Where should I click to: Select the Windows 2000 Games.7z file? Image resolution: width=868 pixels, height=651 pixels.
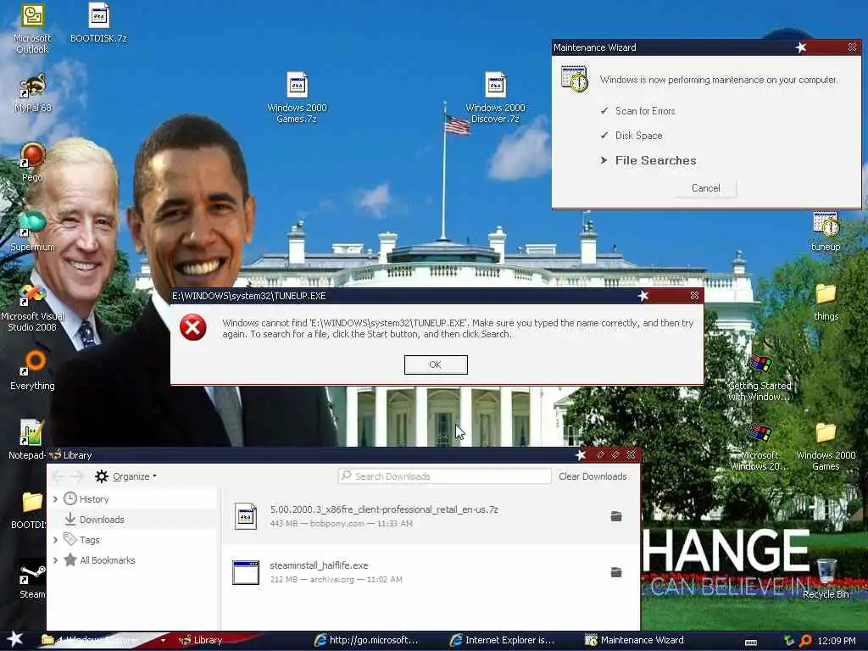coord(298,97)
